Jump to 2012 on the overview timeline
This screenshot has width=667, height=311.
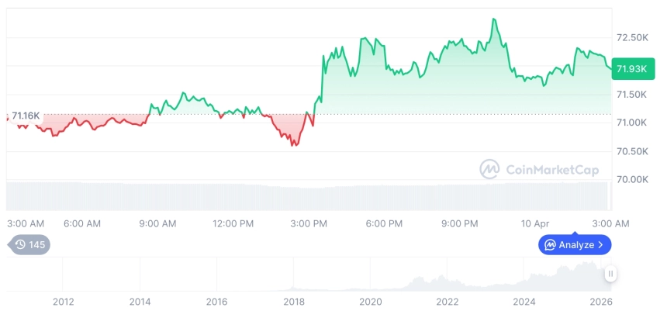tap(63, 302)
